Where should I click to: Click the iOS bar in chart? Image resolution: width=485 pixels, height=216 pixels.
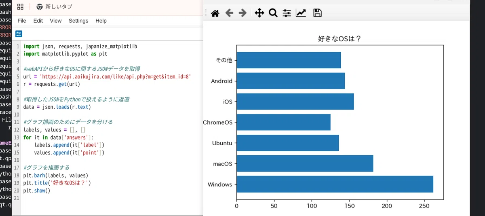[x=295, y=102]
